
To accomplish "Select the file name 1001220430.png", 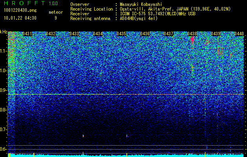I will 20,10.
